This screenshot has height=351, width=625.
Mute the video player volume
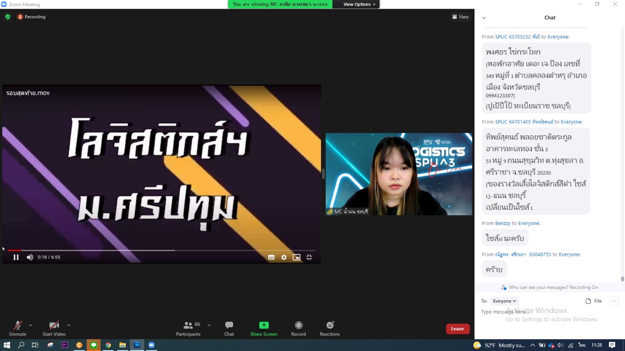(30, 257)
